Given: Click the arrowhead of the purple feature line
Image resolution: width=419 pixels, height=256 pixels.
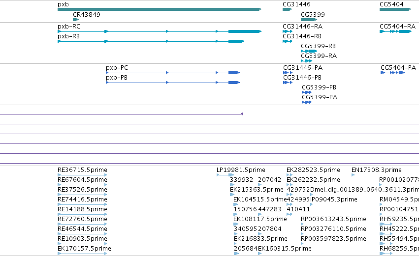Looking at the screenshot, I should (242, 114).
